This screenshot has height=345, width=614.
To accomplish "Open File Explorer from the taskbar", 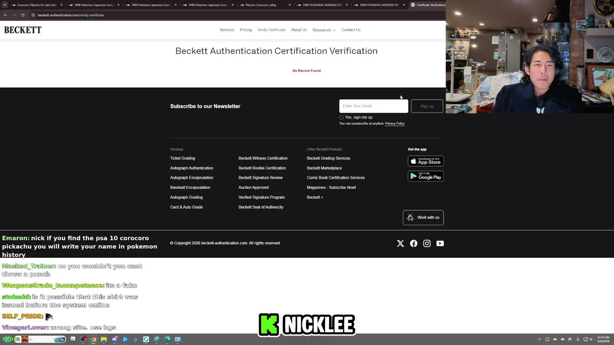I will [104, 339].
